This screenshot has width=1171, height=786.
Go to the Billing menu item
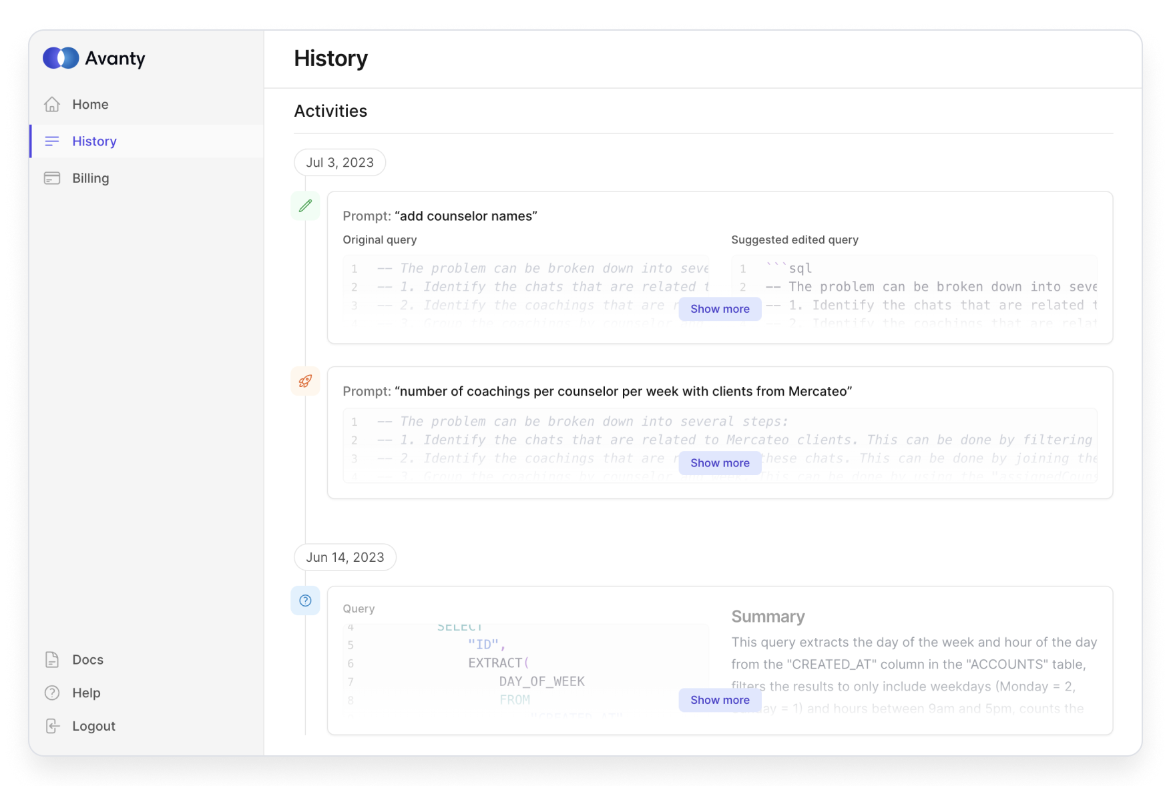(x=147, y=178)
